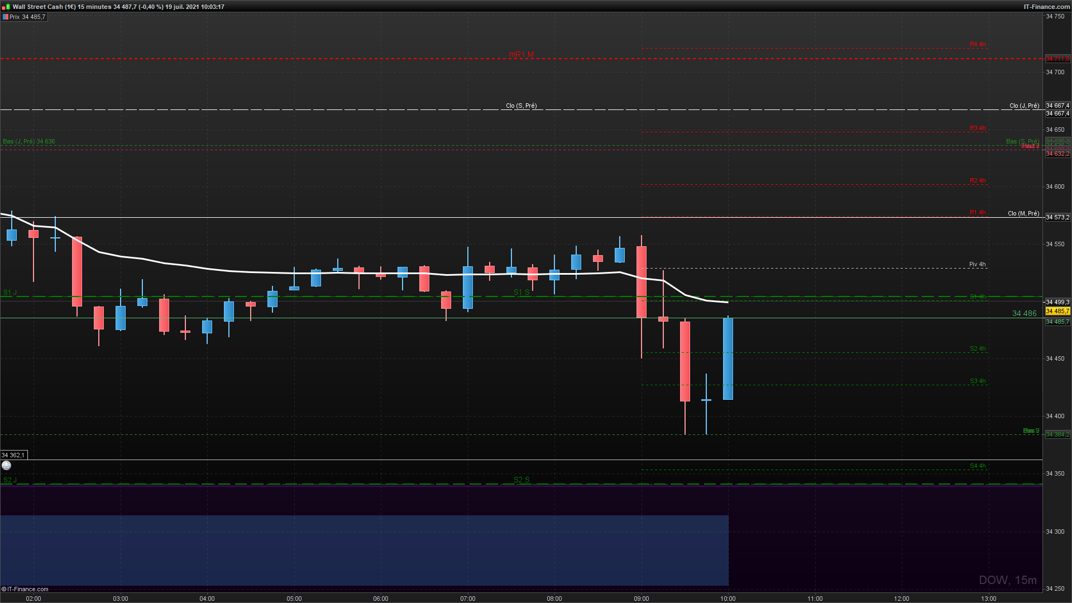Click the Prix indicator color swatch
Viewport: 1072px width, 603px height.
pos(6,17)
